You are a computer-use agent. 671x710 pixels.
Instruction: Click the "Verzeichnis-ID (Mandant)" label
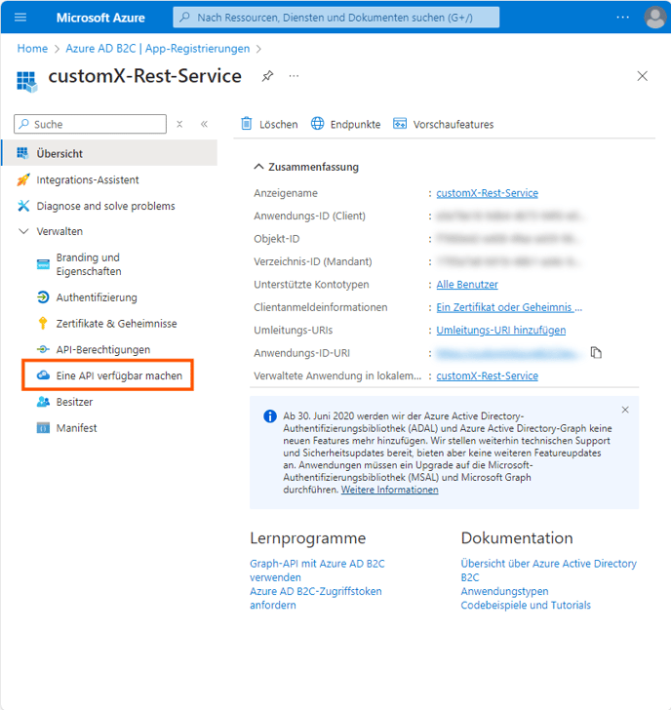(x=313, y=261)
